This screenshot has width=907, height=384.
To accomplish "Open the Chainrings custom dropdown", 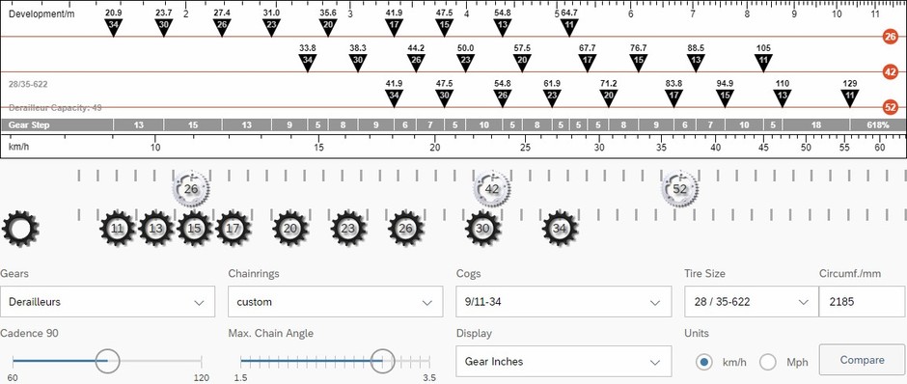I will 336,302.
